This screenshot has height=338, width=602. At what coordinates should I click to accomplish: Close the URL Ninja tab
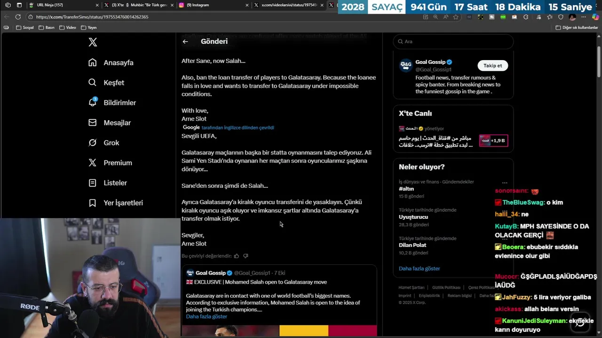[x=97, y=5]
